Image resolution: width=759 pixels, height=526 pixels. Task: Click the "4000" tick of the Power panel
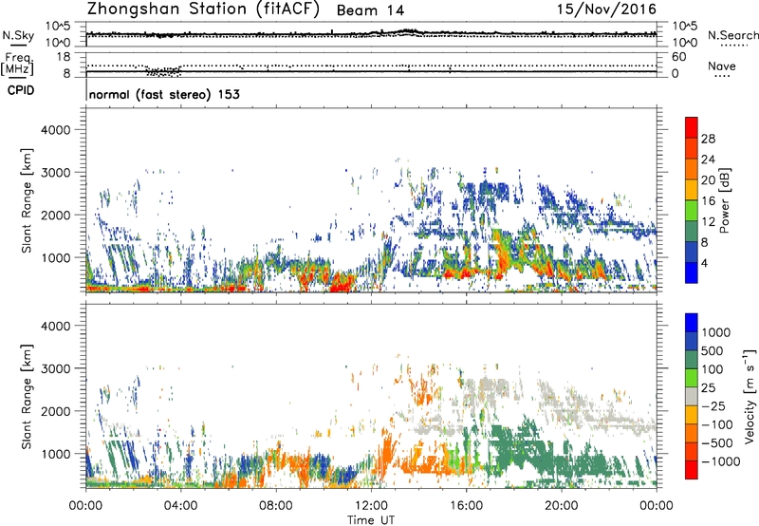[56, 130]
